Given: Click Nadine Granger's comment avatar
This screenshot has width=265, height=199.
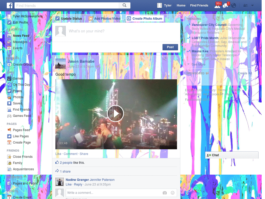Looking at the screenshot, I should [60, 182].
